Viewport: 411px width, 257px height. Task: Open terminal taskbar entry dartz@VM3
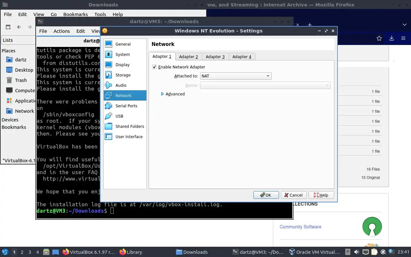258,252
